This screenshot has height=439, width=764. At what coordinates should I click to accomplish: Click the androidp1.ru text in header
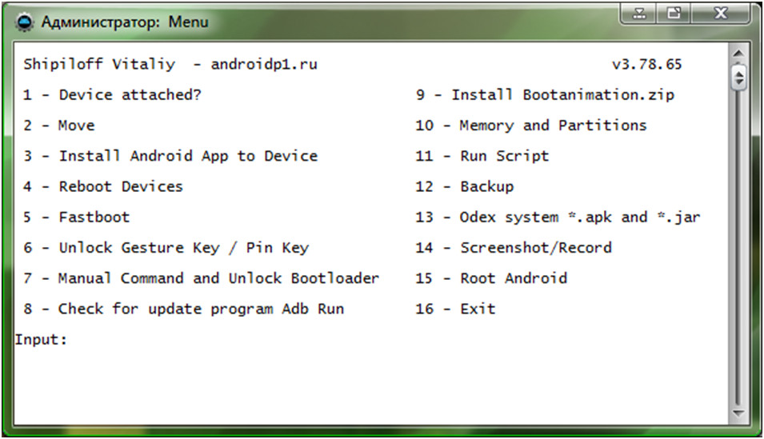[x=264, y=65]
